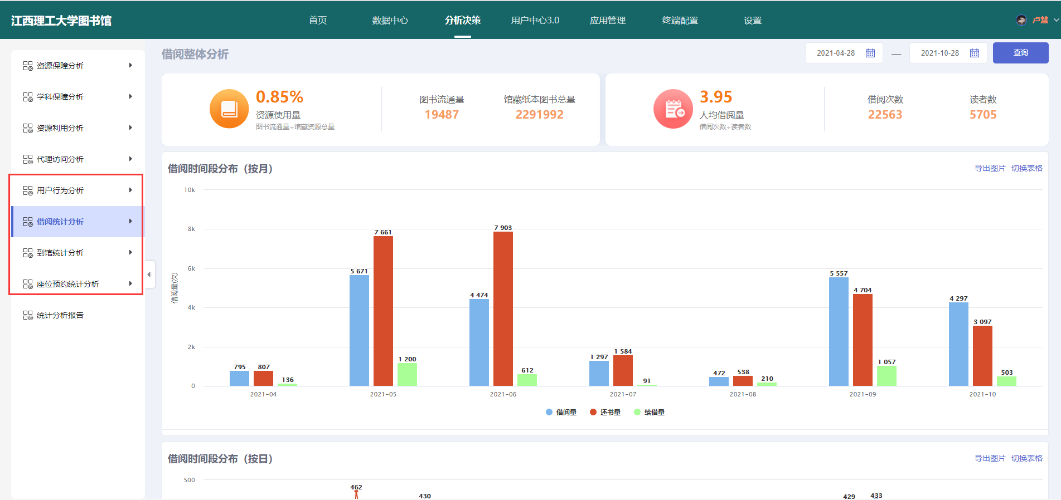Screen dimensions: 1061x500
Task: Click the 统计分析报告 sidebar grid icon
Action: 28,315
